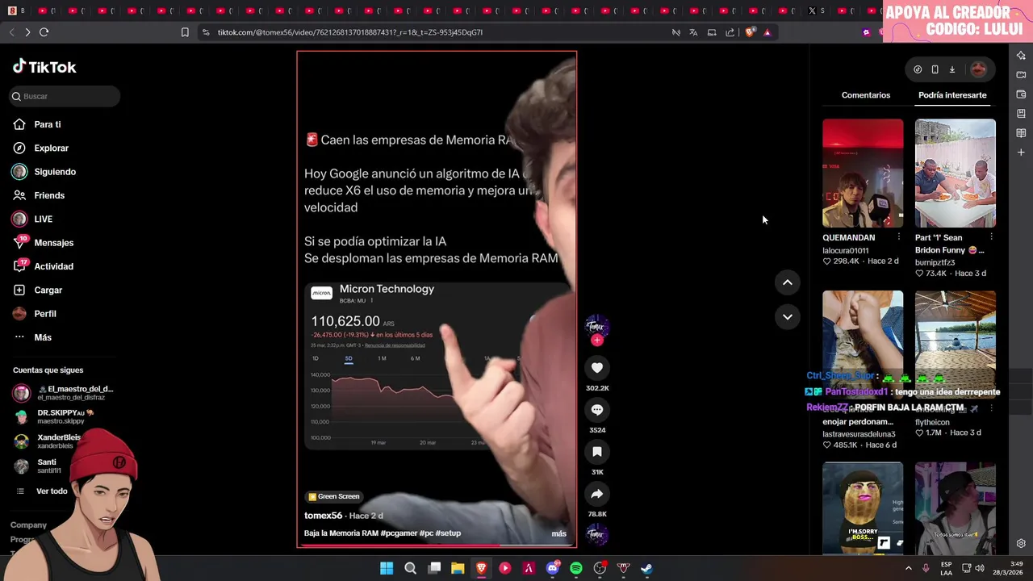This screenshot has width=1033, height=581.
Task: Go to previous video with up arrow
Action: click(788, 282)
